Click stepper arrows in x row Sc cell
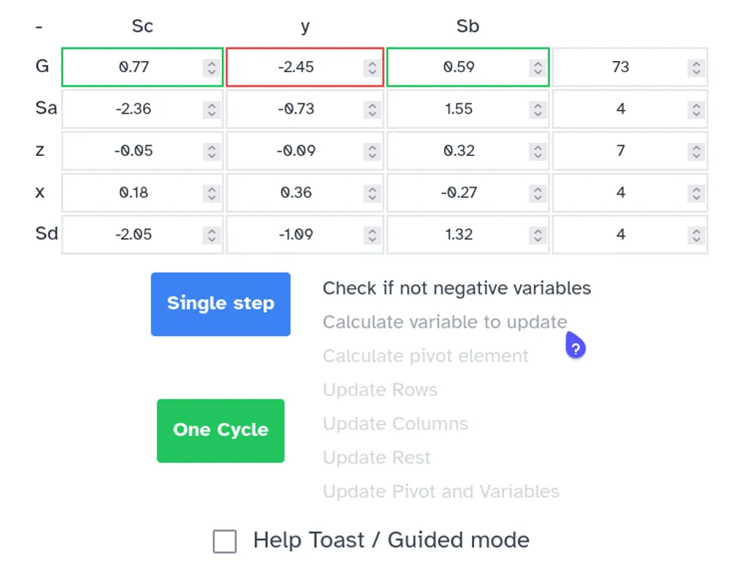 click(211, 193)
